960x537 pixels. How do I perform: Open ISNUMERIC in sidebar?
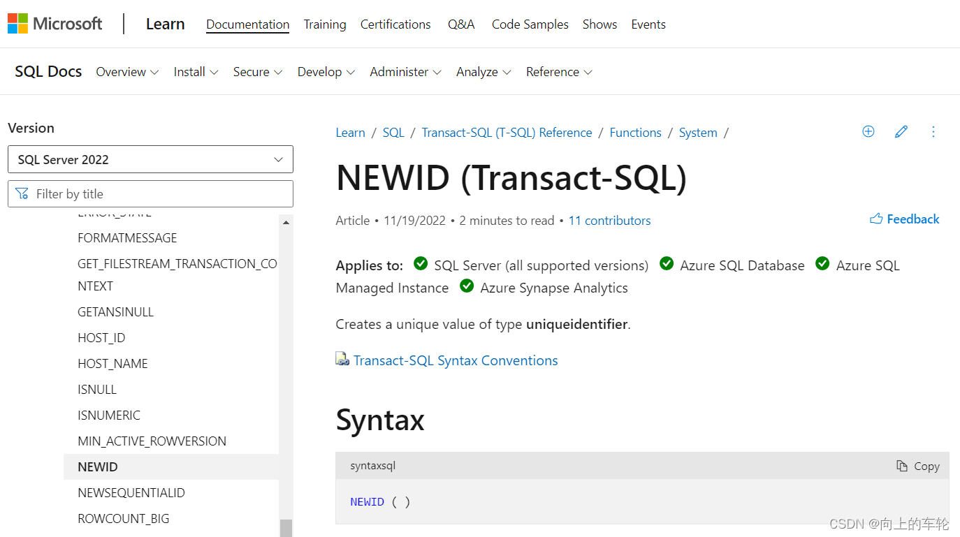point(109,415)
